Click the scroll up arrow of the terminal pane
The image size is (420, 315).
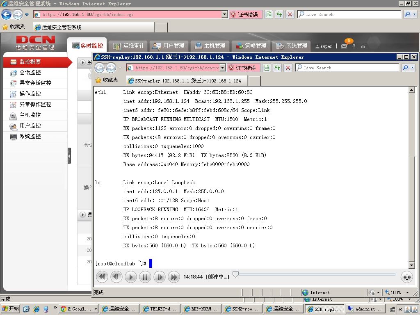coord(412,90)
